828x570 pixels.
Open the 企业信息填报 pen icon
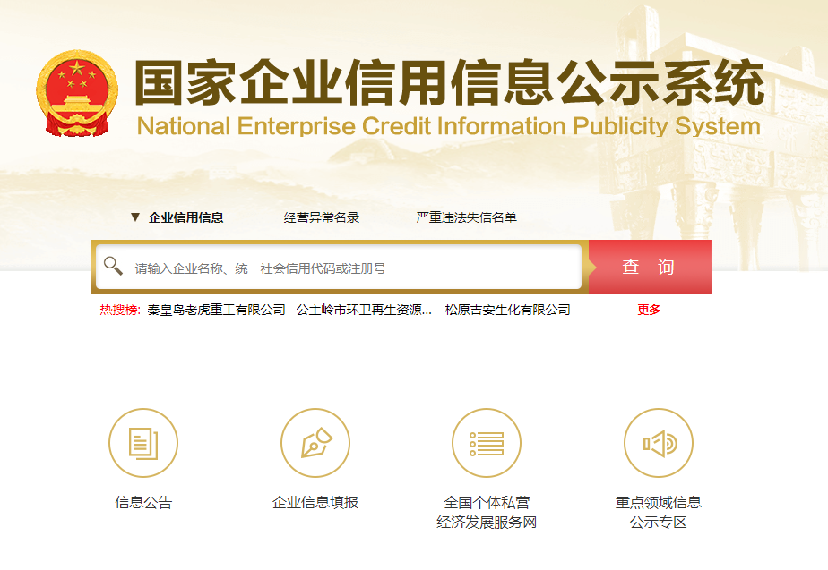(315, 443)
